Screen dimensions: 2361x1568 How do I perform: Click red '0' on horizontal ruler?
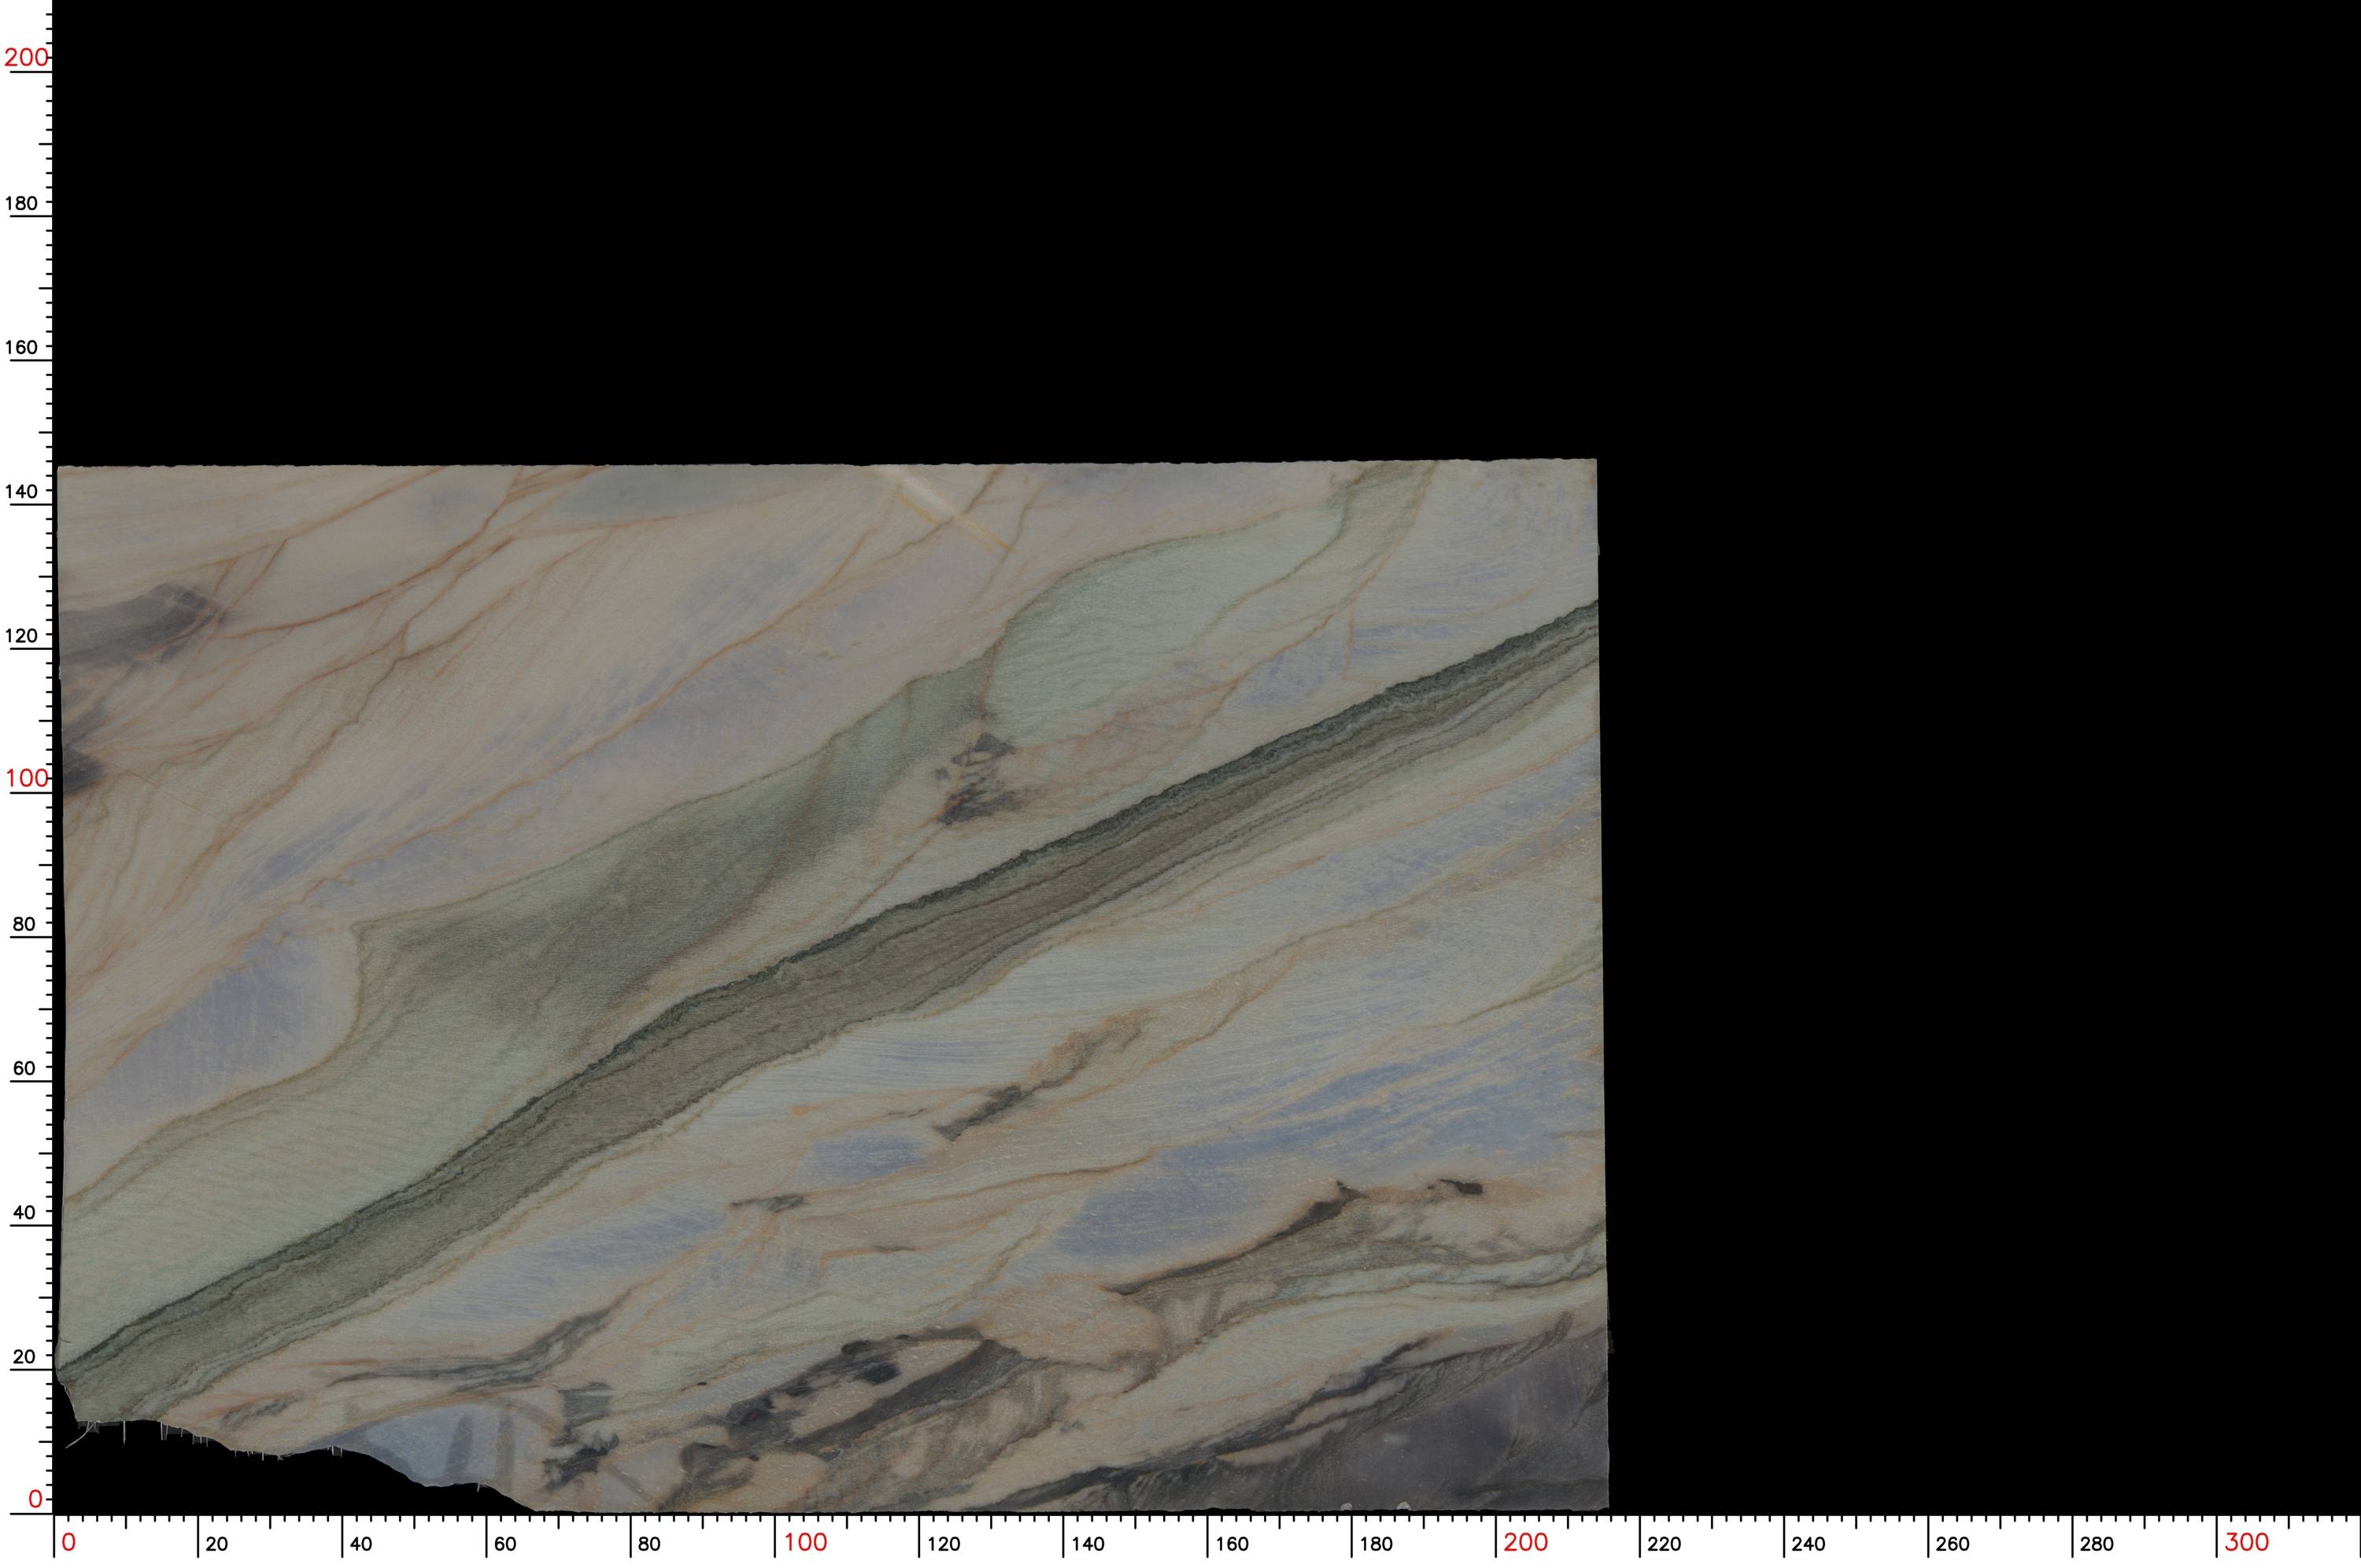[x=68, y=1542]
